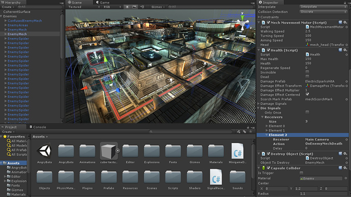Open AngryBots Unity scene asset
The image size is (351, 197).
point(44,151)
